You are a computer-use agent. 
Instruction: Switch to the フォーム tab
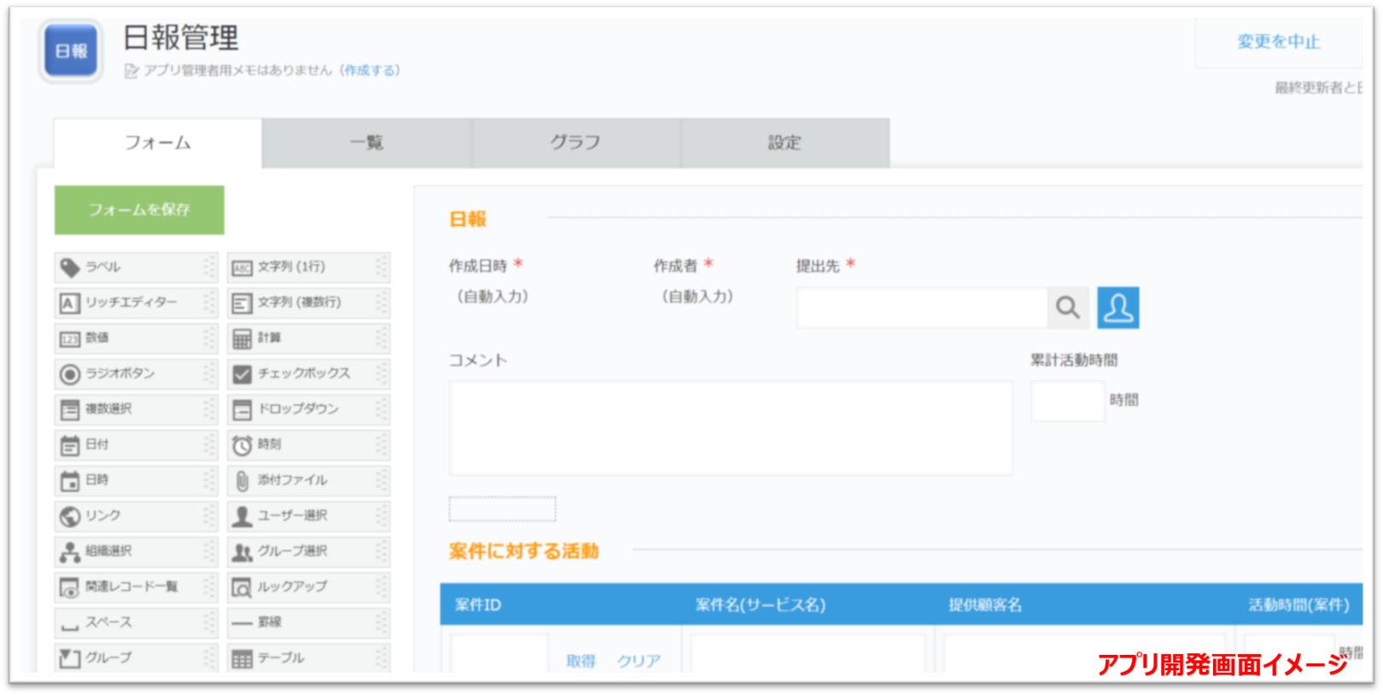(x=158, y=142)
